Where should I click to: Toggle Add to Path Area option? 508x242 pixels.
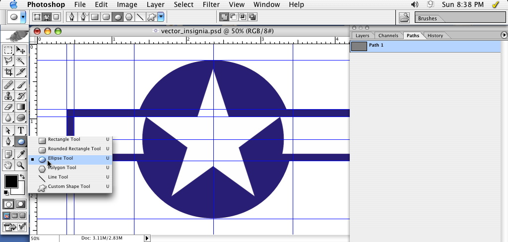(224, 16)
